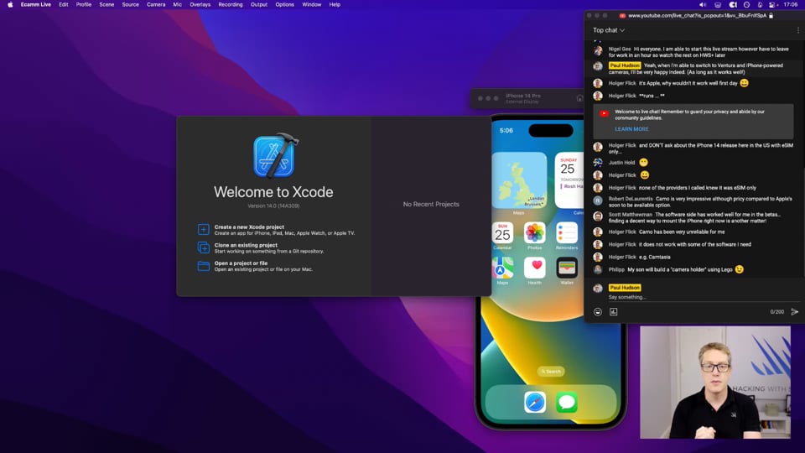Screen dimensions: 805x453
Task: Clone an existing project
Action: [x=261, y=248]
